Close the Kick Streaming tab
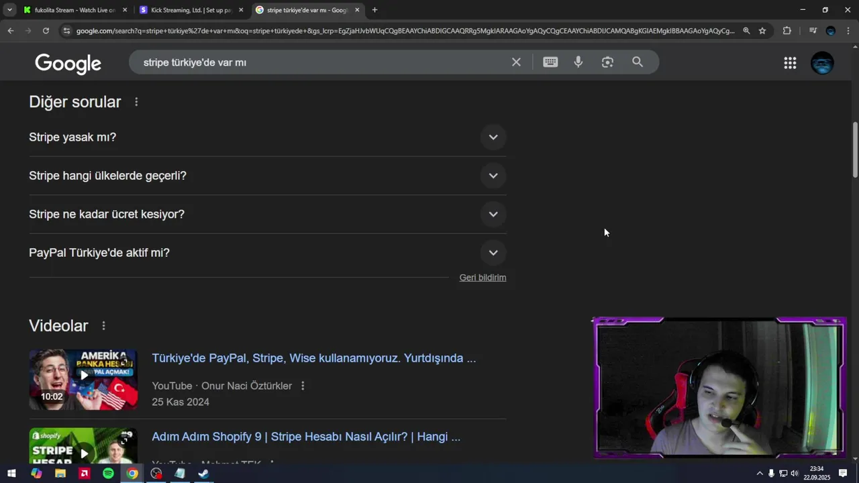The width and height of the screenshot is (859, 483). (x=241, y=10)
